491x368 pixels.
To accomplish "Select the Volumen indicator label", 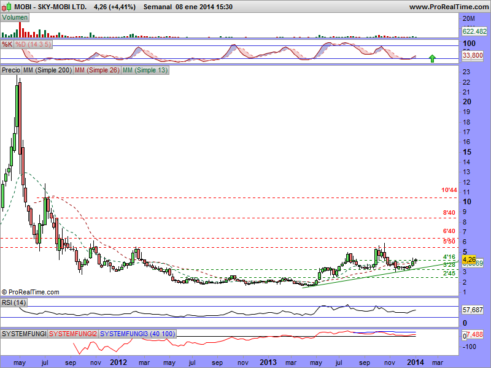I will [x=15, y=18].
